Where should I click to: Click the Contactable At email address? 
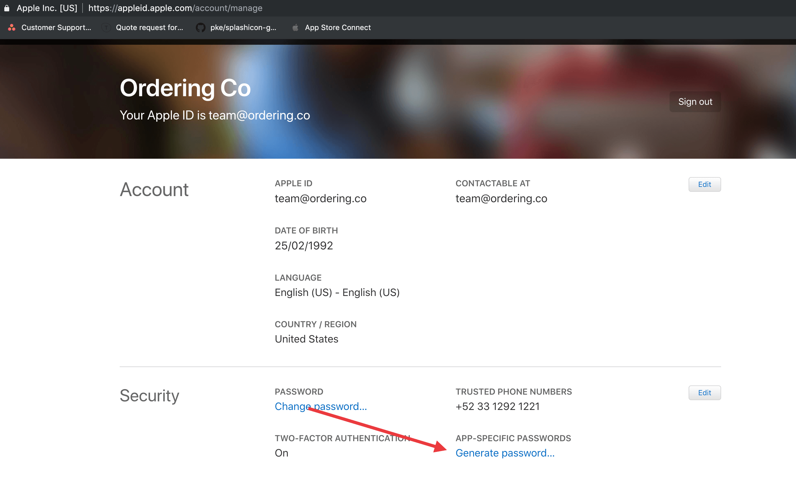click(x=501, y=198)
